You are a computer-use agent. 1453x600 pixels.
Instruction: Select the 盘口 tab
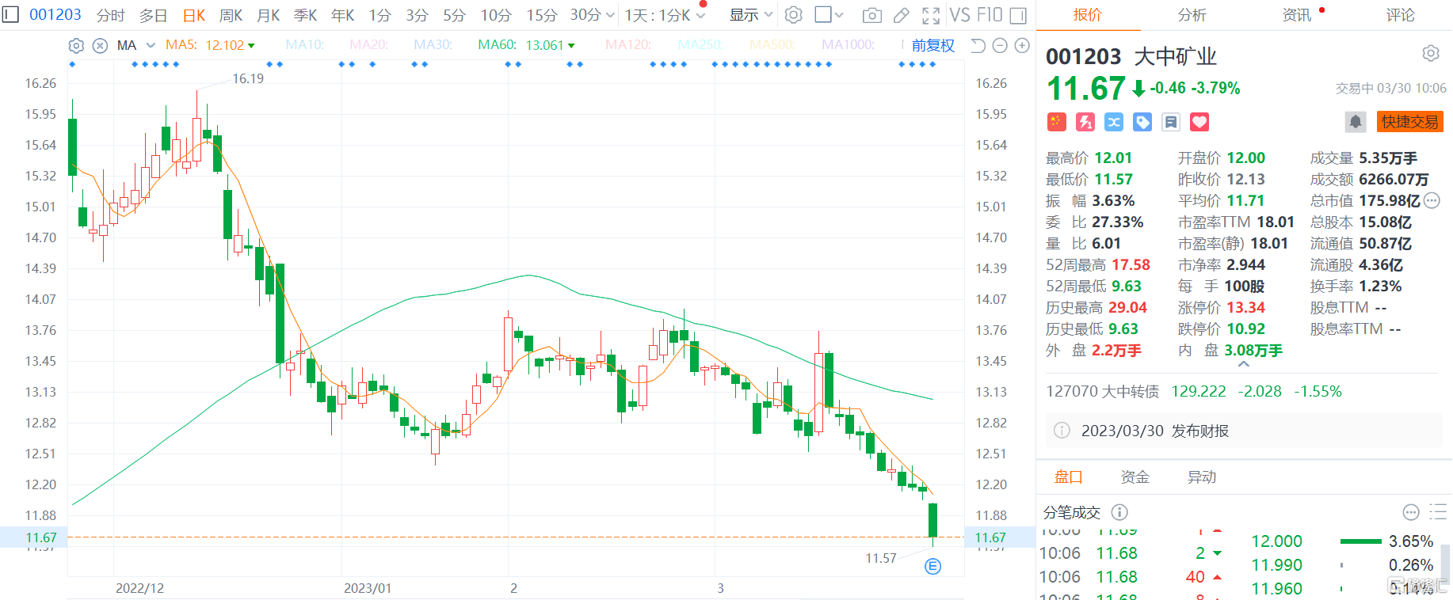[1068, 477]
